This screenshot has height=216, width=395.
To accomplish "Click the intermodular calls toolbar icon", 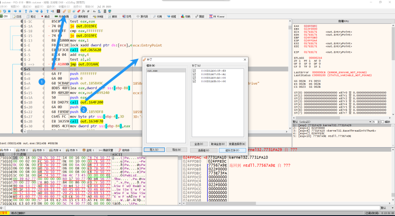I will pos(99,11).
